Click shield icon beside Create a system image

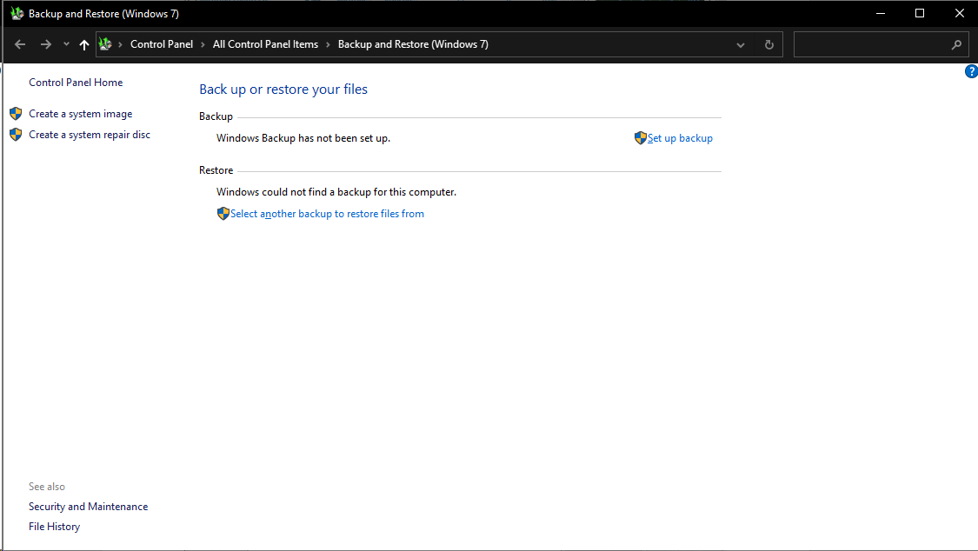[16, 114]
